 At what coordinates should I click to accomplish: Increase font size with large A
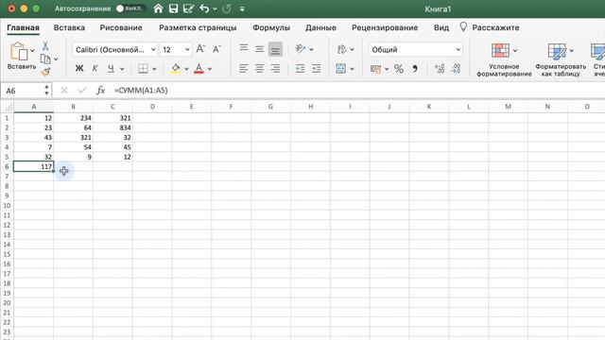200,49
